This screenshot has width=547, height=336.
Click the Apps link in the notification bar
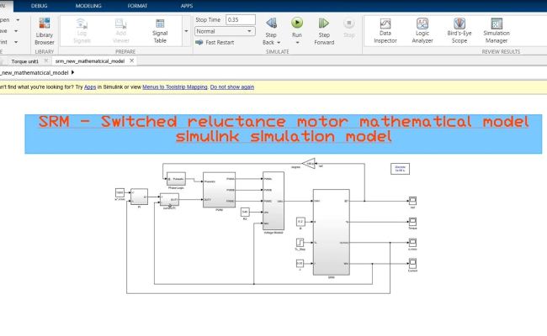pyautogui.click(x=90, y=87)
